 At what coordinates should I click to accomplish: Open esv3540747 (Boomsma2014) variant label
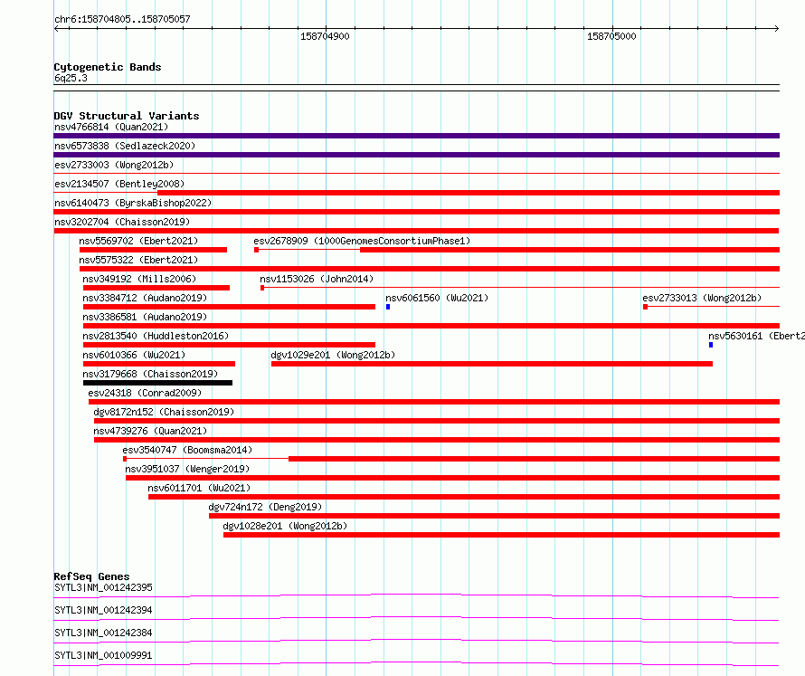pyautogui.click(x=187, y=450)
